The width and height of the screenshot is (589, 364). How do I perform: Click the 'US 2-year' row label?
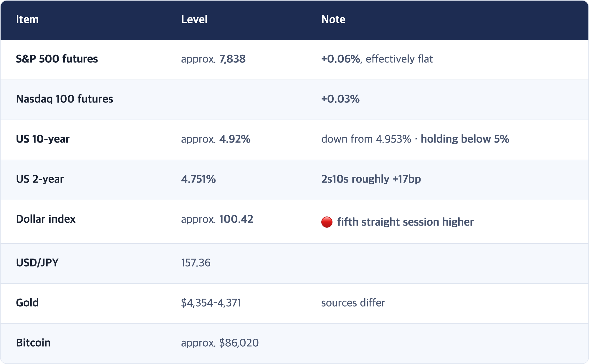40,179
